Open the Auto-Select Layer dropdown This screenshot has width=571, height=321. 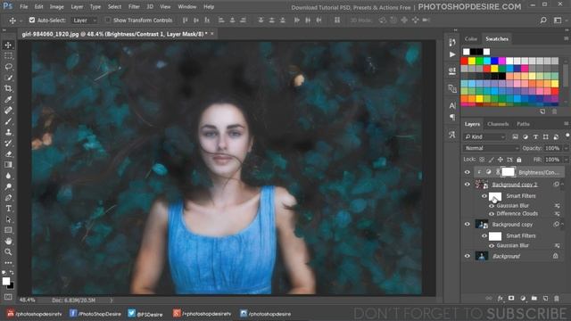coord(84,20)
